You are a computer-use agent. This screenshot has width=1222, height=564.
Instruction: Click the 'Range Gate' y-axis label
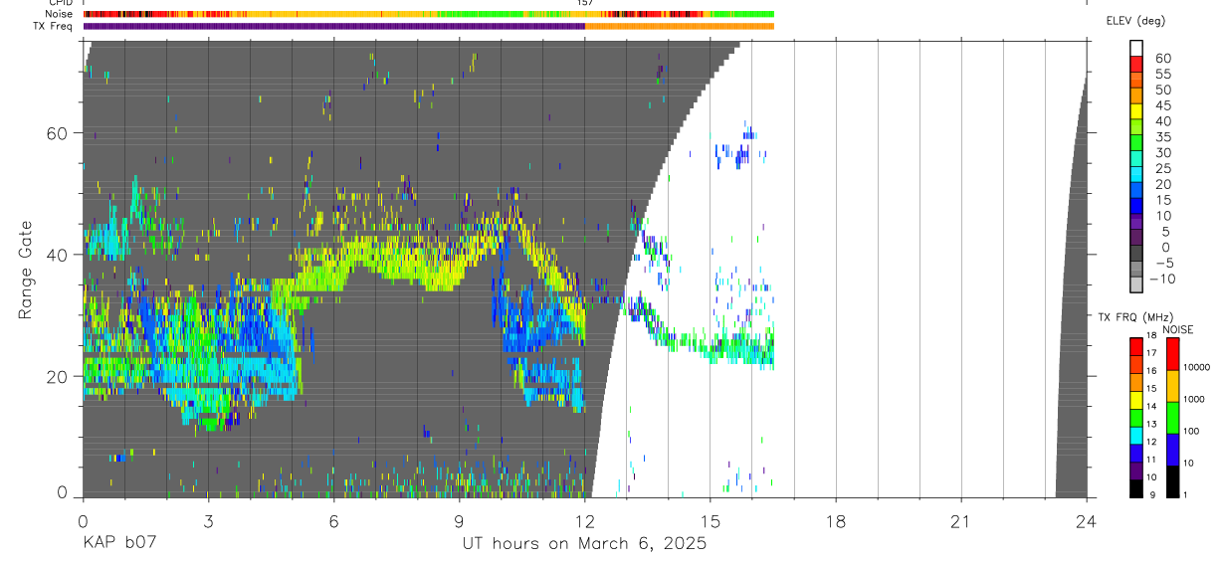pyautogui.click(x=26, y=270)
